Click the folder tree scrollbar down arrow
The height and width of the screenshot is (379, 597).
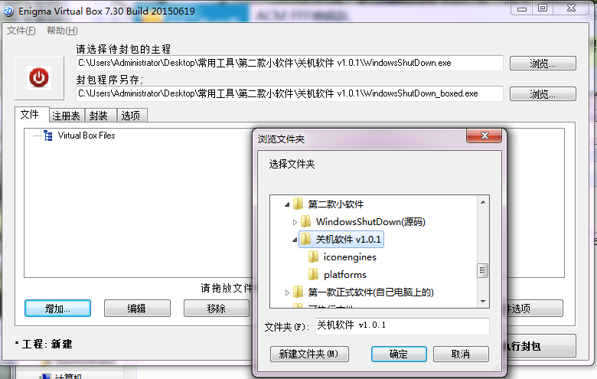[483, 302]
